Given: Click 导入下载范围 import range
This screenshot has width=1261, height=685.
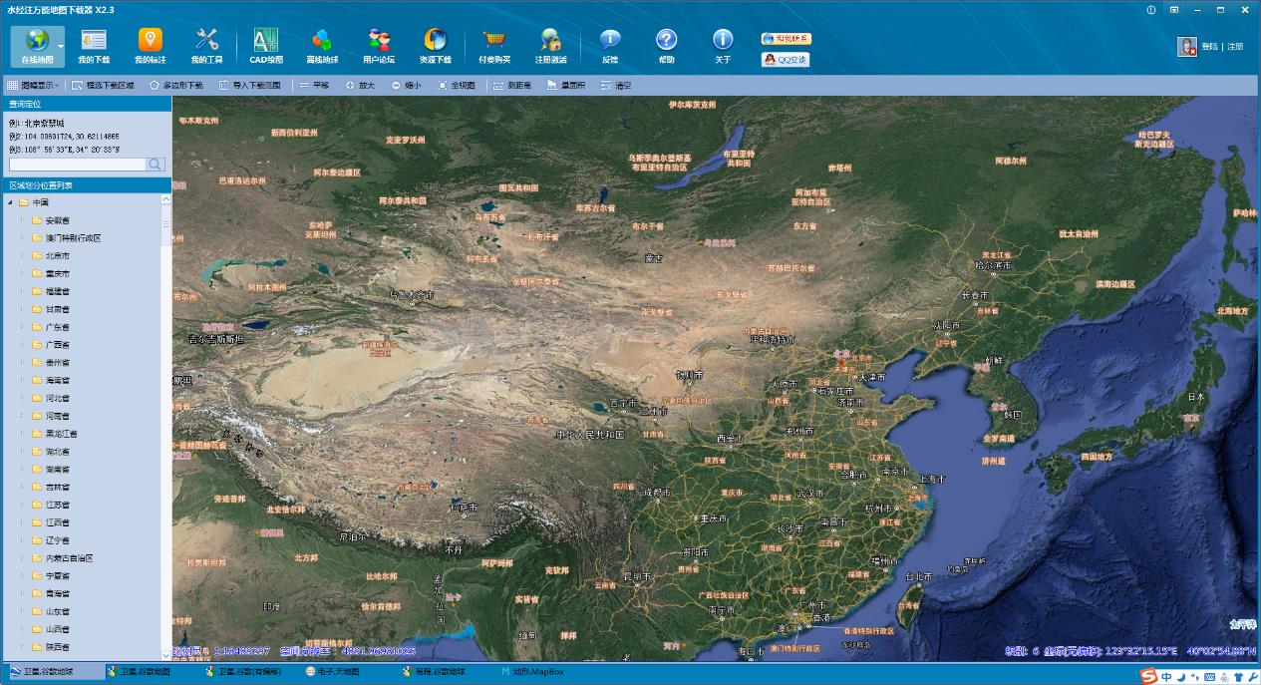Looking at the screenshot, I should pos(250,86).
